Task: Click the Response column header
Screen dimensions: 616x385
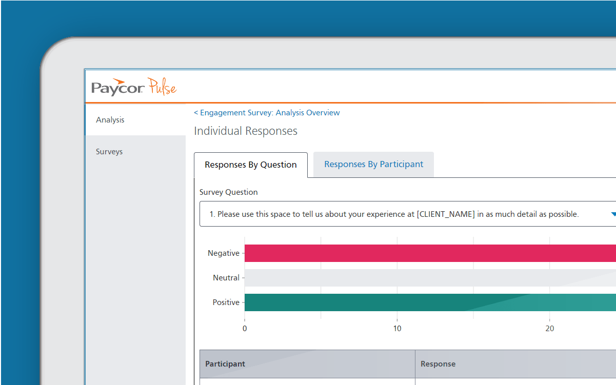Action: (x=515, y=363)
